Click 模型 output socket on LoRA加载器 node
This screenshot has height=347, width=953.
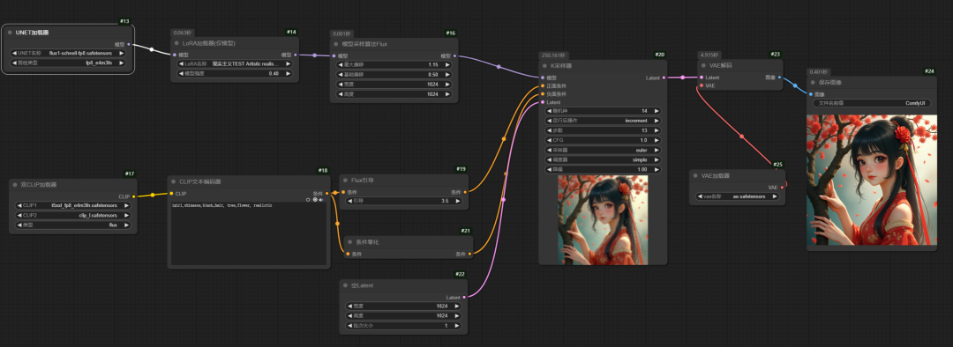pyautogui.click(x=296, y=55)
